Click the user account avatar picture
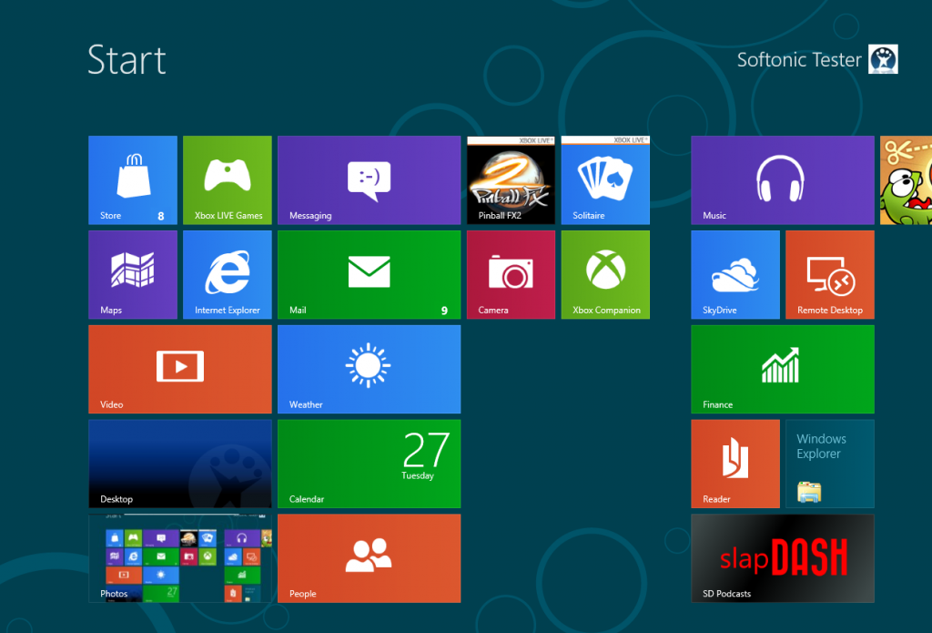 coord(883,59)
